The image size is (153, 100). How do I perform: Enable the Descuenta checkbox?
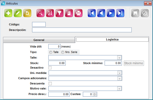(x=50, y=83)
